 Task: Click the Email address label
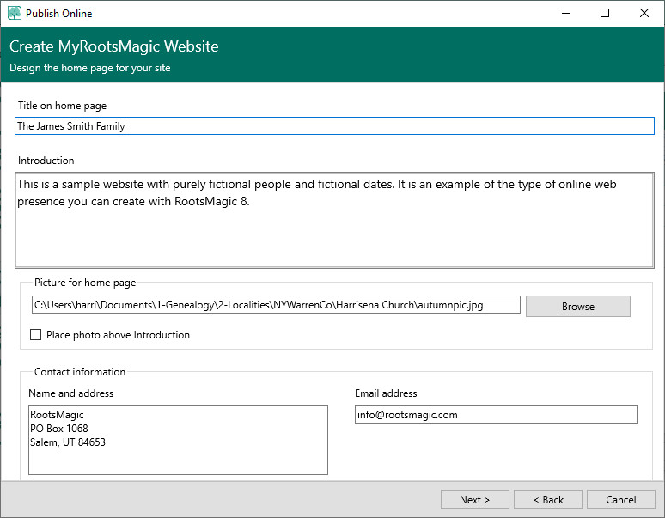tap(386, 393)
